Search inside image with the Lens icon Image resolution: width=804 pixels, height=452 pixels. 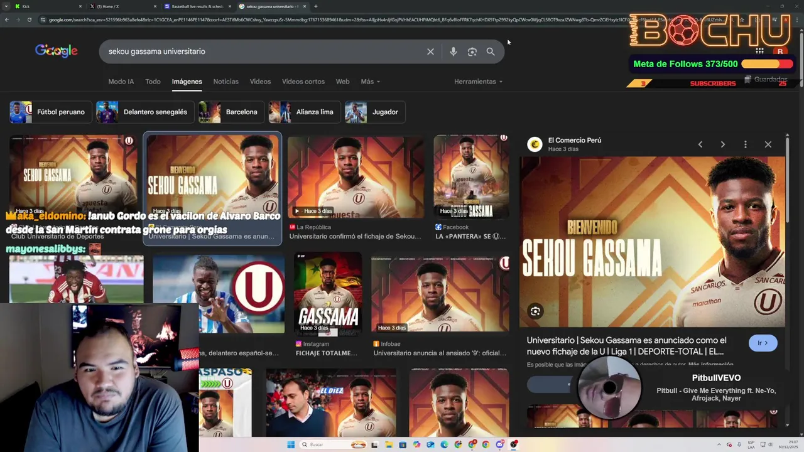tap(535, 311)
